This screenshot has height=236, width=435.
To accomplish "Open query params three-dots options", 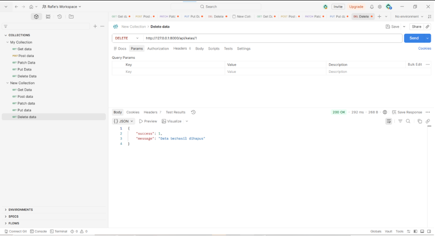I will pos(428,64).
